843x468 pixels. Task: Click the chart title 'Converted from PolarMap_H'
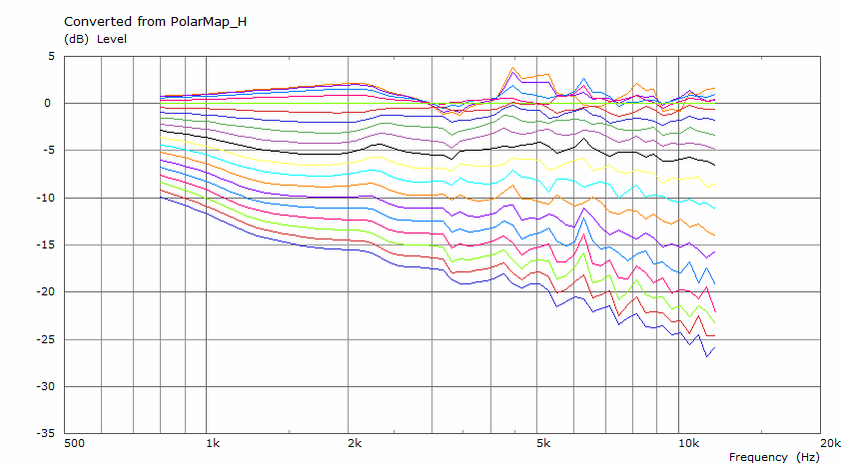tap(156, 22)
